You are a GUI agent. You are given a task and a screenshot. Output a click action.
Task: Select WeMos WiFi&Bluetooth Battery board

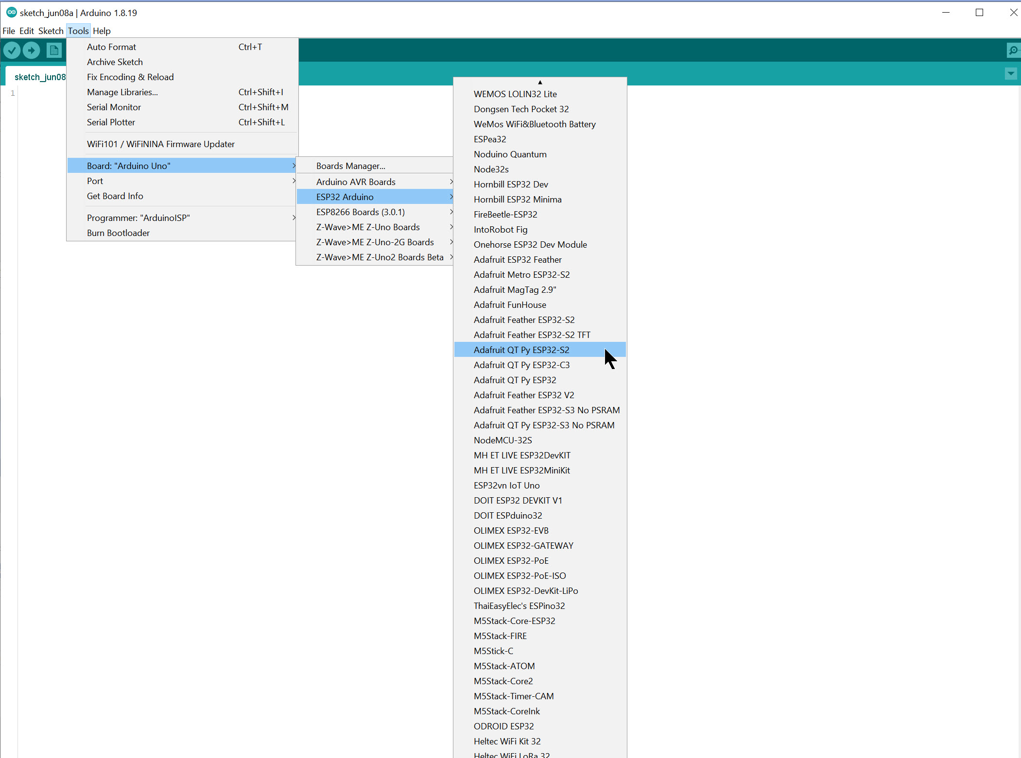(x=540, y=124)
